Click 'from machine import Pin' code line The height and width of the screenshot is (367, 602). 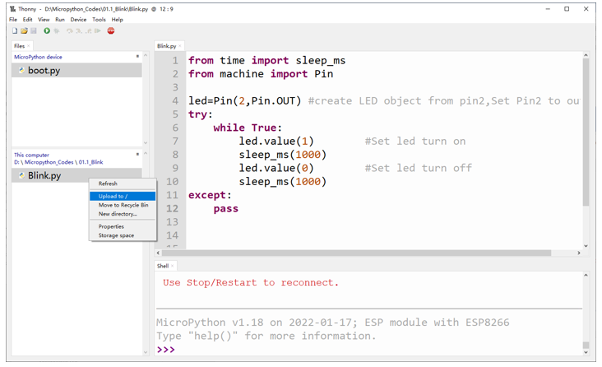pos(261,74)
